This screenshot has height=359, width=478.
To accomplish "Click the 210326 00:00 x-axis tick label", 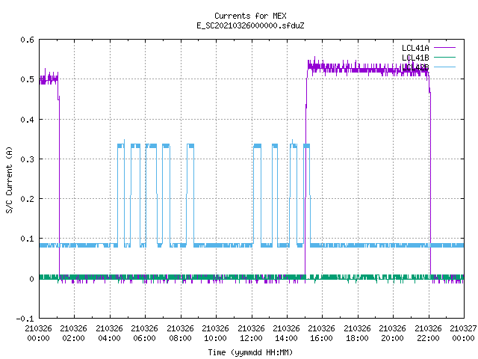I will 38,333.
